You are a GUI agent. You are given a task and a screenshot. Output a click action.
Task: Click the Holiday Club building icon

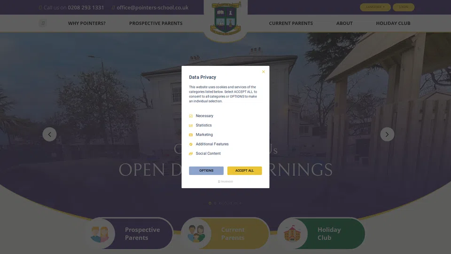click(292, 233)
